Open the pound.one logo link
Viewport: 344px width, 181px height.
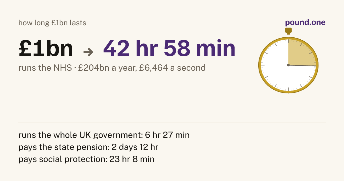[x=305, y=23]
